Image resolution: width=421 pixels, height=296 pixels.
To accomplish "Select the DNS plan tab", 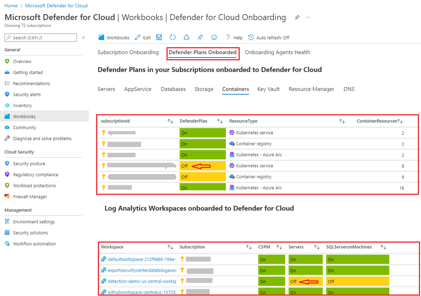I will pos(349,89).
